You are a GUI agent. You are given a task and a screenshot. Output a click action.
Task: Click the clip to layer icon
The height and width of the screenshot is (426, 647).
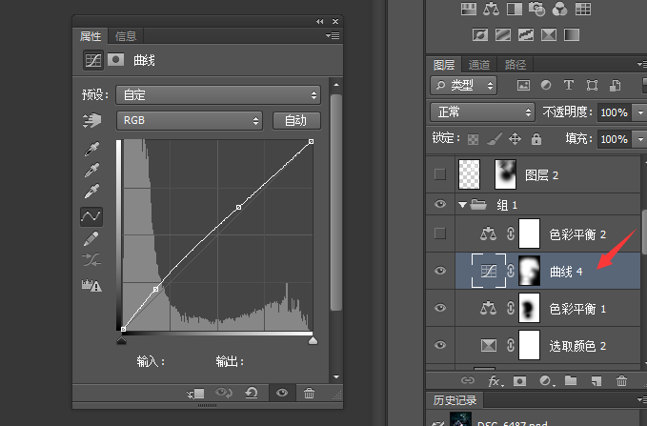195,394
